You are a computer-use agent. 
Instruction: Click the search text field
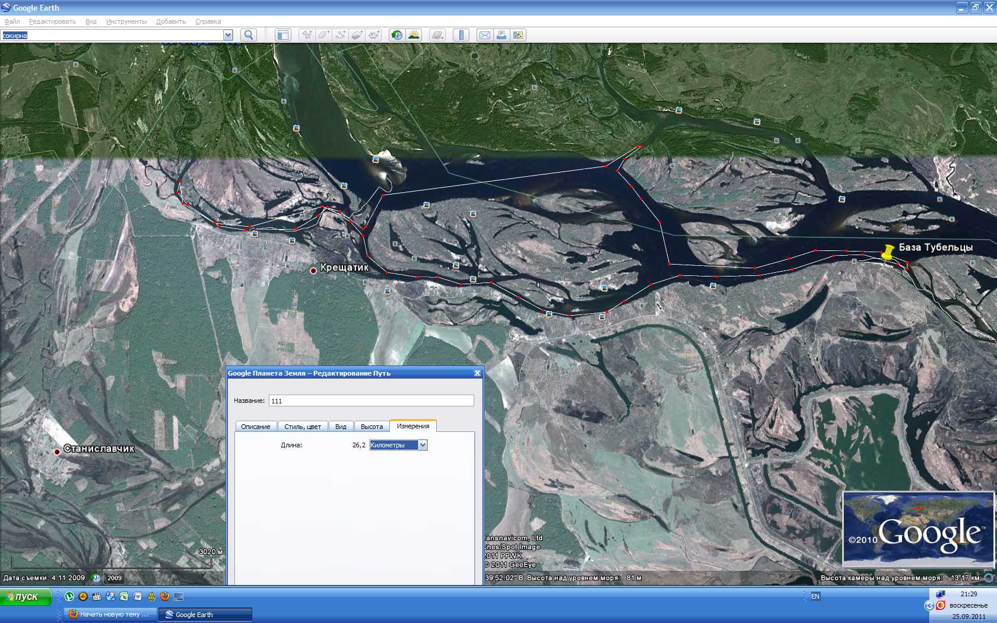(112, 35)
